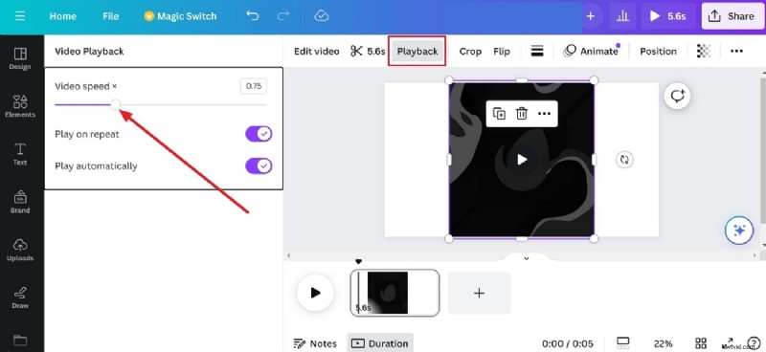Click the video speed value field
Image resolution: width=766 pixels, height=352 pixels.
tap(254, 86)
